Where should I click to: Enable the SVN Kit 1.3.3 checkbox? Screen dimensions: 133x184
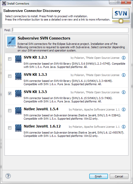click(x=10, y=76)
